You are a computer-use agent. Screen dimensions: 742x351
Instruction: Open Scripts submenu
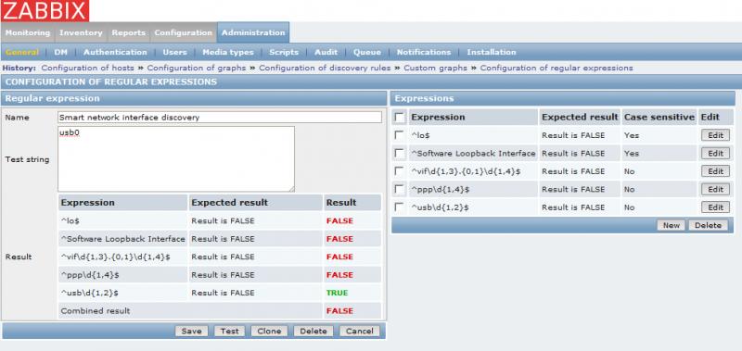coord(284,52)
